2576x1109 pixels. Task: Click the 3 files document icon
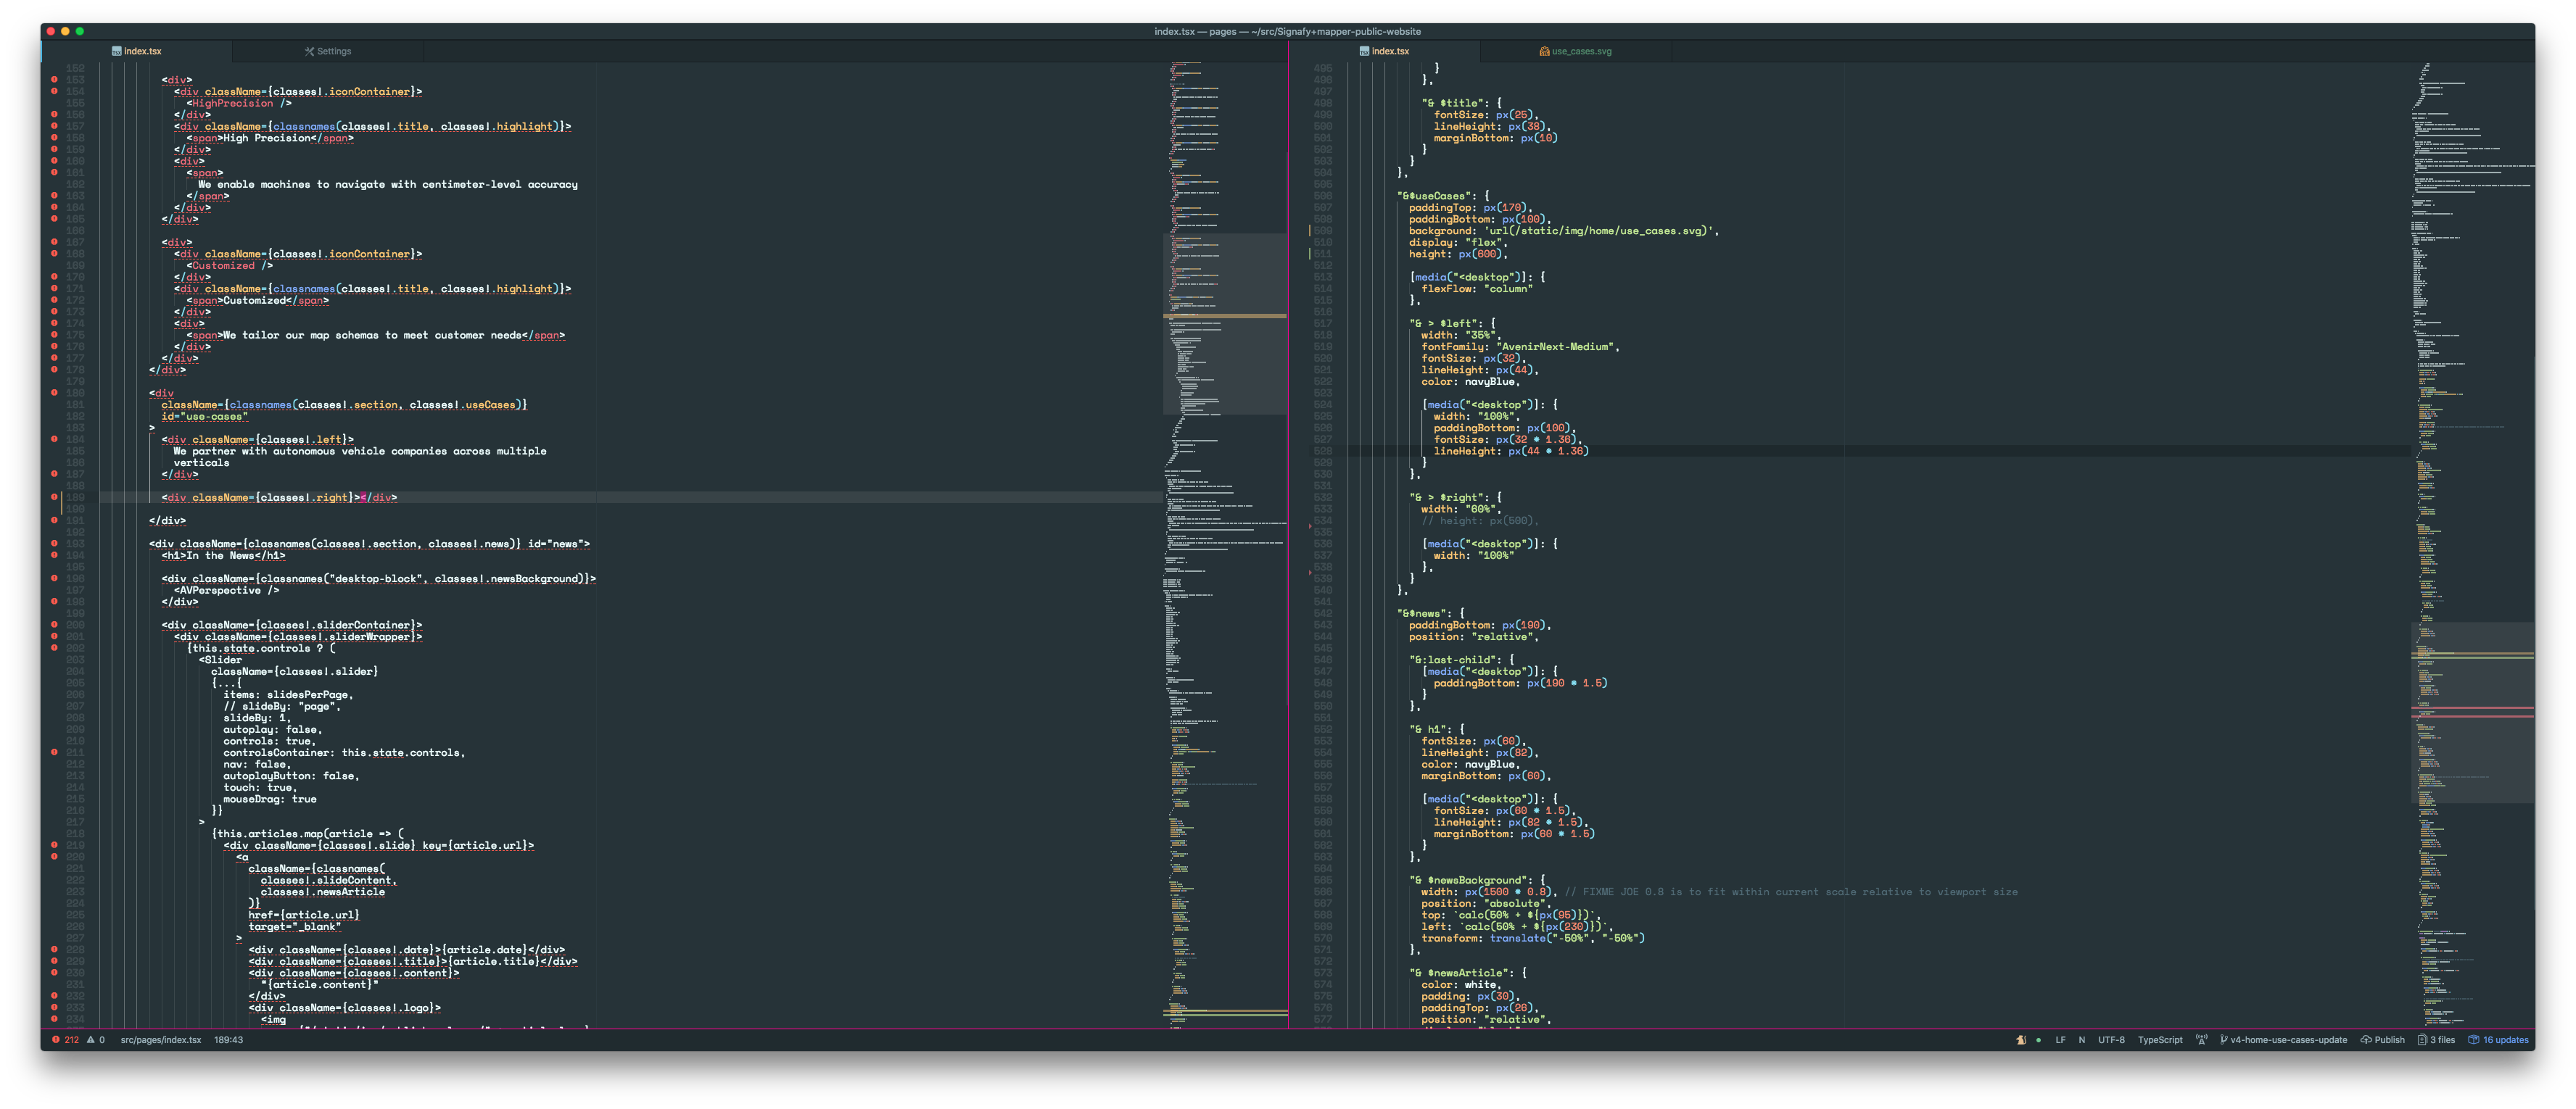2423,1040
